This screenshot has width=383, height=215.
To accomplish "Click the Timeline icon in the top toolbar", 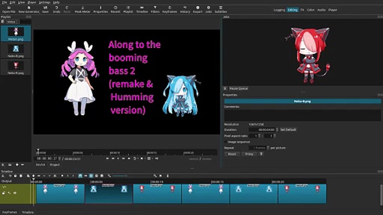I will [x=142, y=10].
